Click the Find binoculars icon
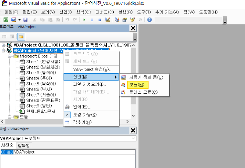245x168 pixels. click(58, 20)
